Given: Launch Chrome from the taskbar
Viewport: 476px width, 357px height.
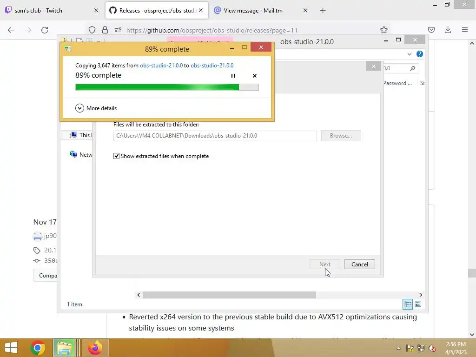Looking at the screenshot, I should 38,348.
